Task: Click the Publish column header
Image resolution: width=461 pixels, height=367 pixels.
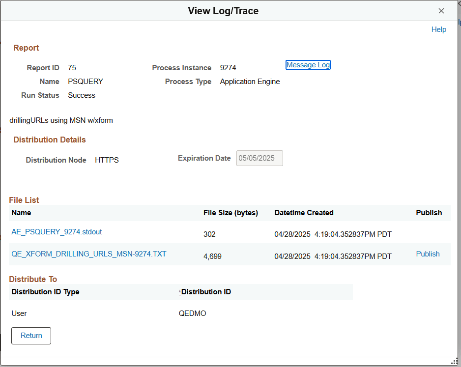Action: (x=429, y=213)
